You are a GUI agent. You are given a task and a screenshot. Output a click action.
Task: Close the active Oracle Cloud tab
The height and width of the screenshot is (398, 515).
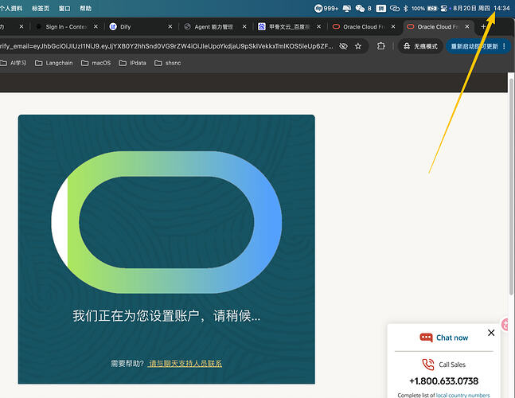click(x=467, y=26)
